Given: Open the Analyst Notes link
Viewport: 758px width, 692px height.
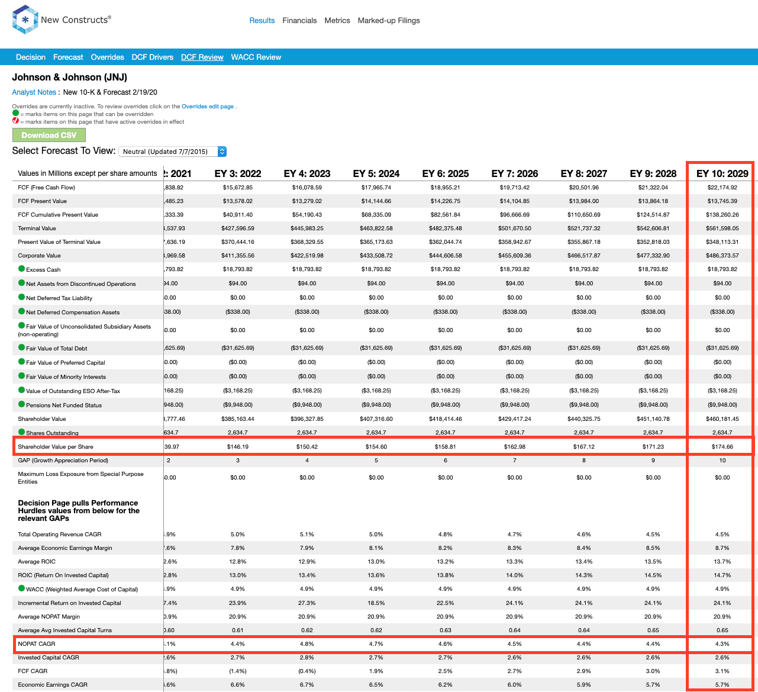Looking at the screenshot, I should pos(34,92).
